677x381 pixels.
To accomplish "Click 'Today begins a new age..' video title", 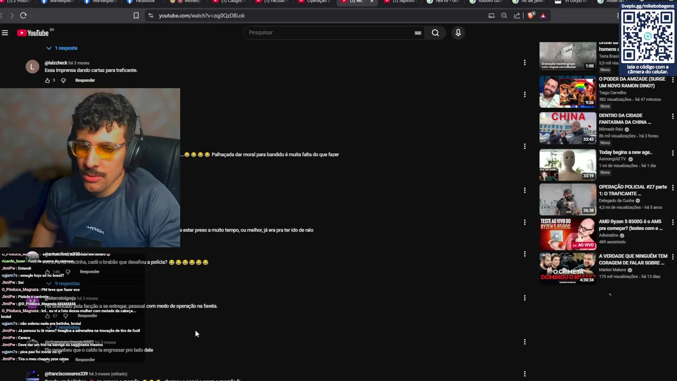I will point(625,152).
